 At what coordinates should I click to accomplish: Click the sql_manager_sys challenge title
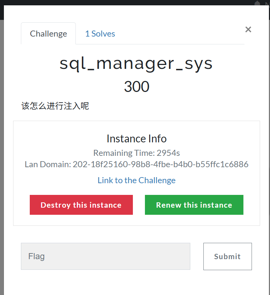click(x=136, y=63)
